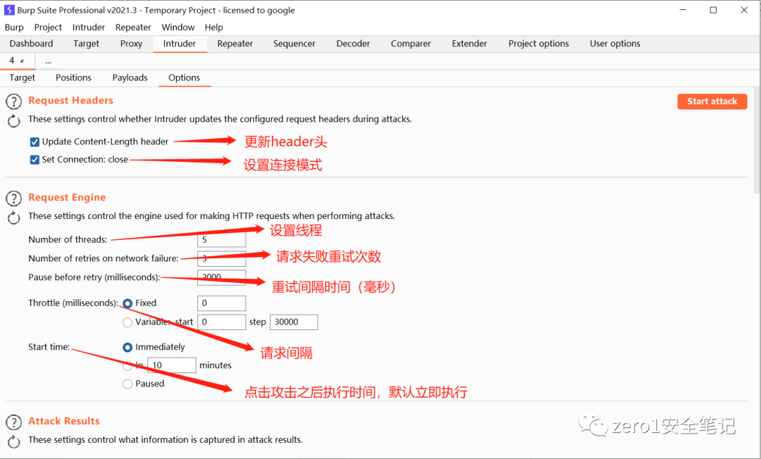
Task: Open the Intruder menu
Action: pos(88,27)
